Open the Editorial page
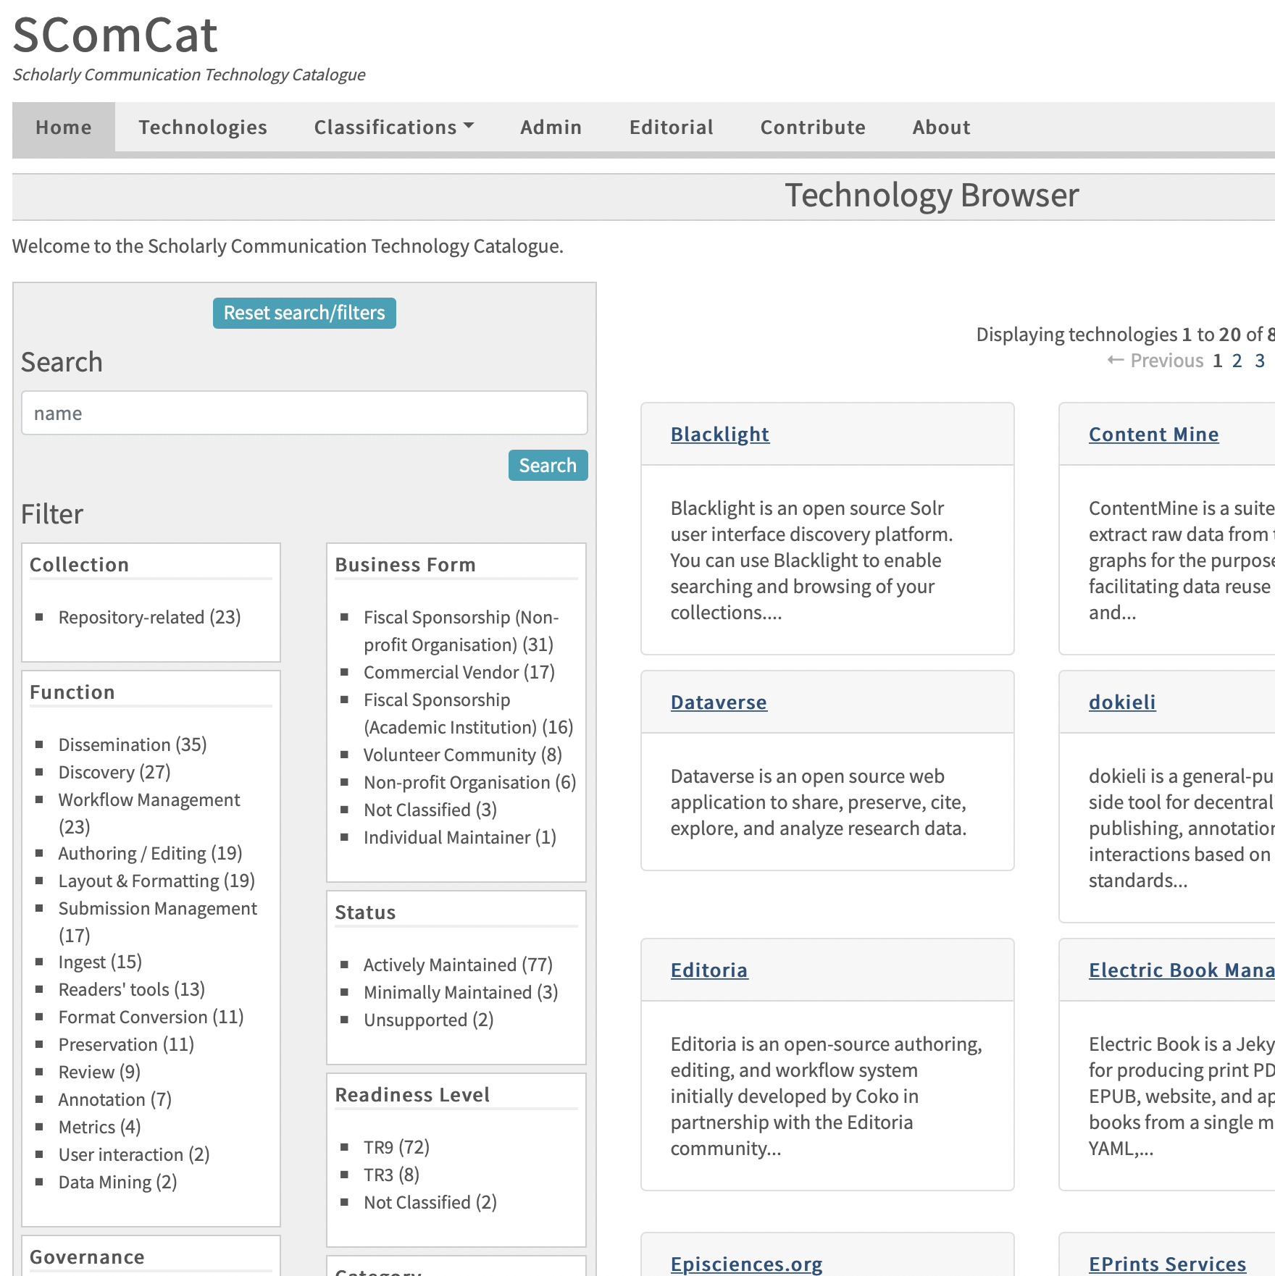Screen dimensions: 1275x1276 pos(671,127)
